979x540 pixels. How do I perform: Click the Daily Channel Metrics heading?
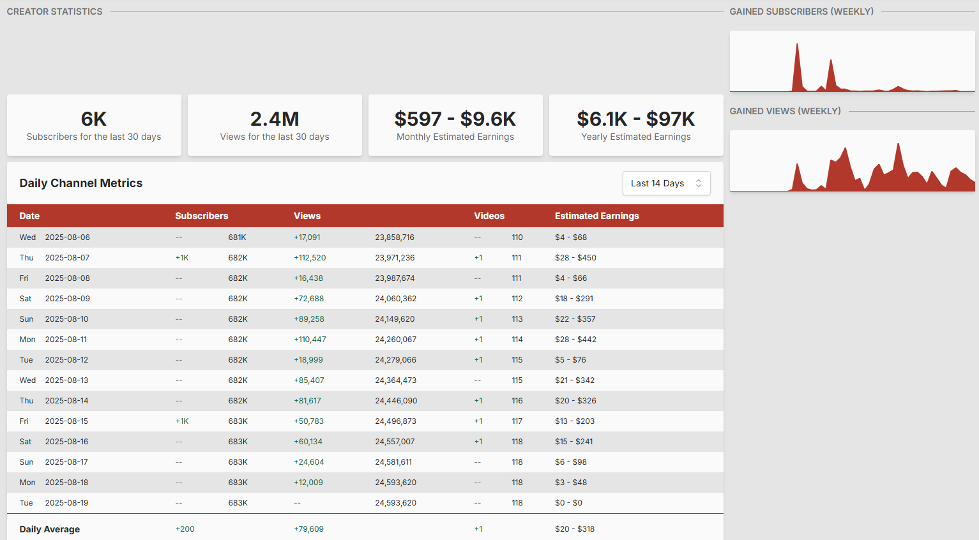[x=81, y=183]
